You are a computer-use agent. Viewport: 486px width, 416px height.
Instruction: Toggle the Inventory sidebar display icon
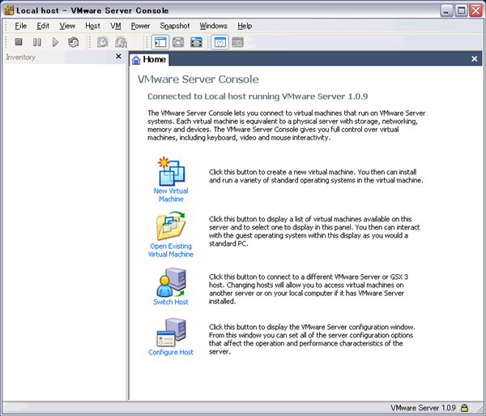pyautogui.click(x=160, y=42)
